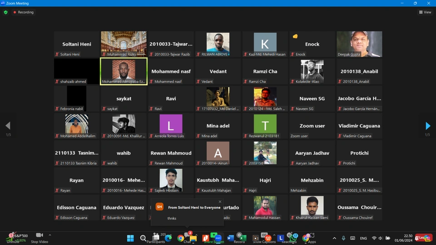Toggle Unmute microphone in Zoom toolbar
Viewport: 436px width, 245px height.
[13, 238]
